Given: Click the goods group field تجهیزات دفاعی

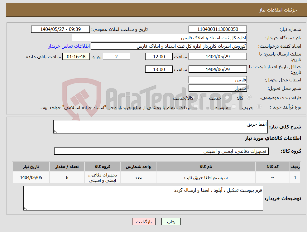Looking at the screenshot, I should pos(161,151).
